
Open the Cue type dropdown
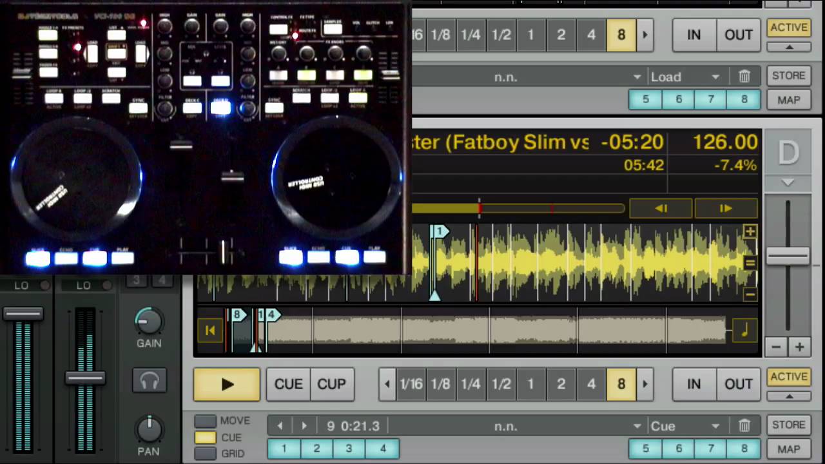[684, 426]
